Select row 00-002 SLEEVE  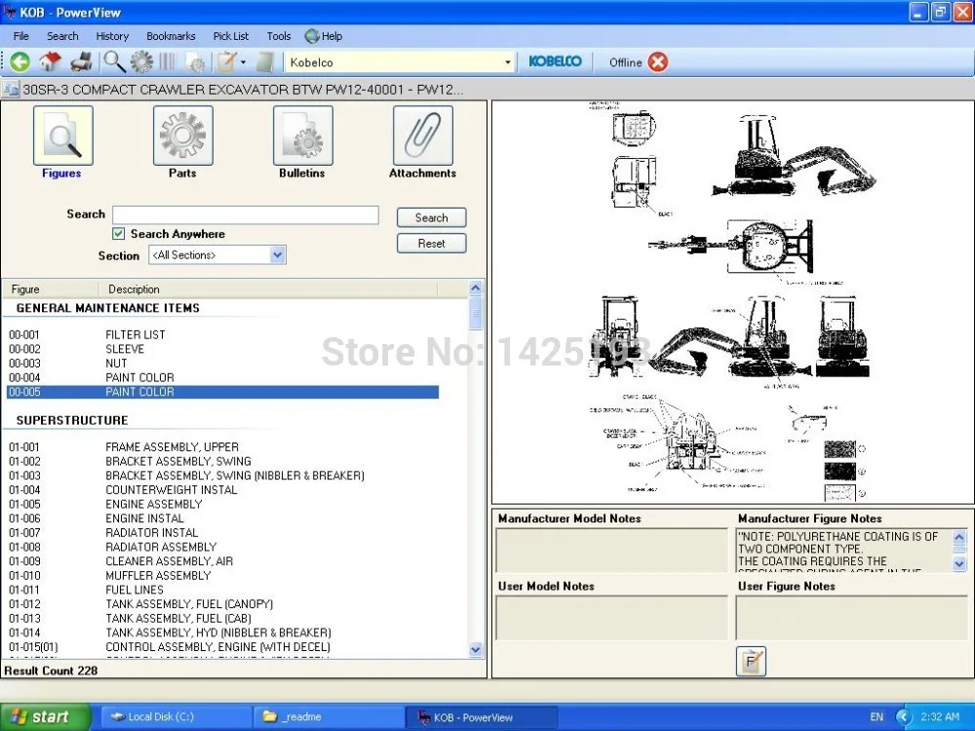pos(222,349)
